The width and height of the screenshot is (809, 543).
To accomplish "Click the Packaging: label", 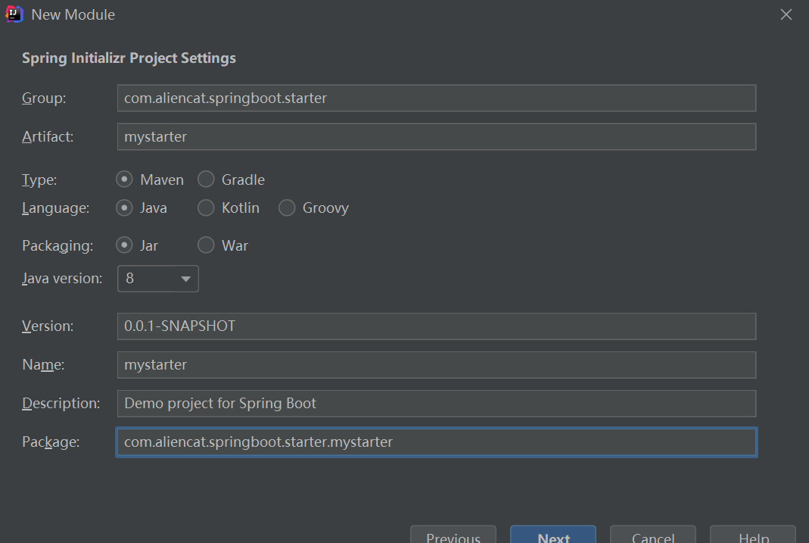I will (58, 245).
